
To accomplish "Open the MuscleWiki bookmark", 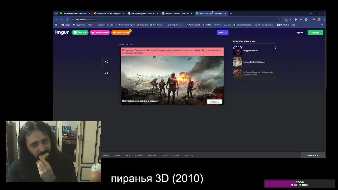I will [x=287, y=25].
